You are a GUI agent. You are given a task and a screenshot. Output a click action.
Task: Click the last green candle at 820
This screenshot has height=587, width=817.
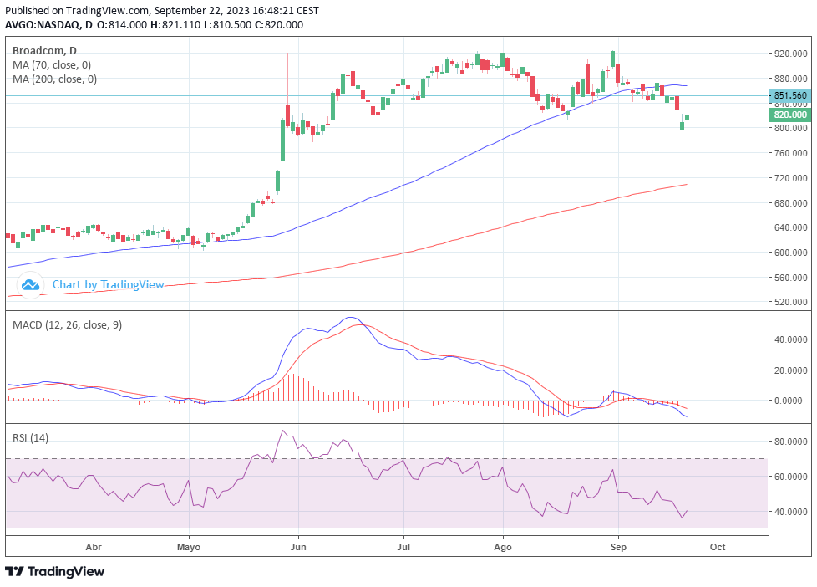coord(688,117)
